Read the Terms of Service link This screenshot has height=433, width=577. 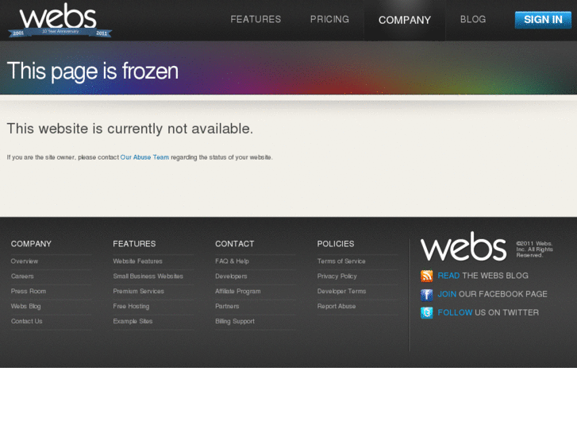point(341,261)
